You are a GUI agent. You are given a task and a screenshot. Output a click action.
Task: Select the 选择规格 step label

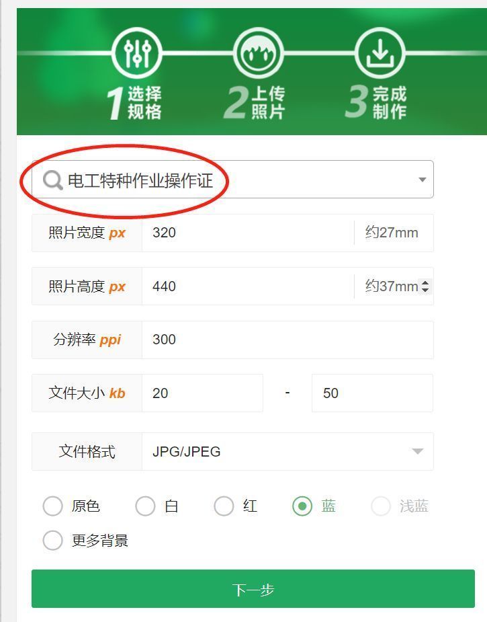(x=144, y=103)
